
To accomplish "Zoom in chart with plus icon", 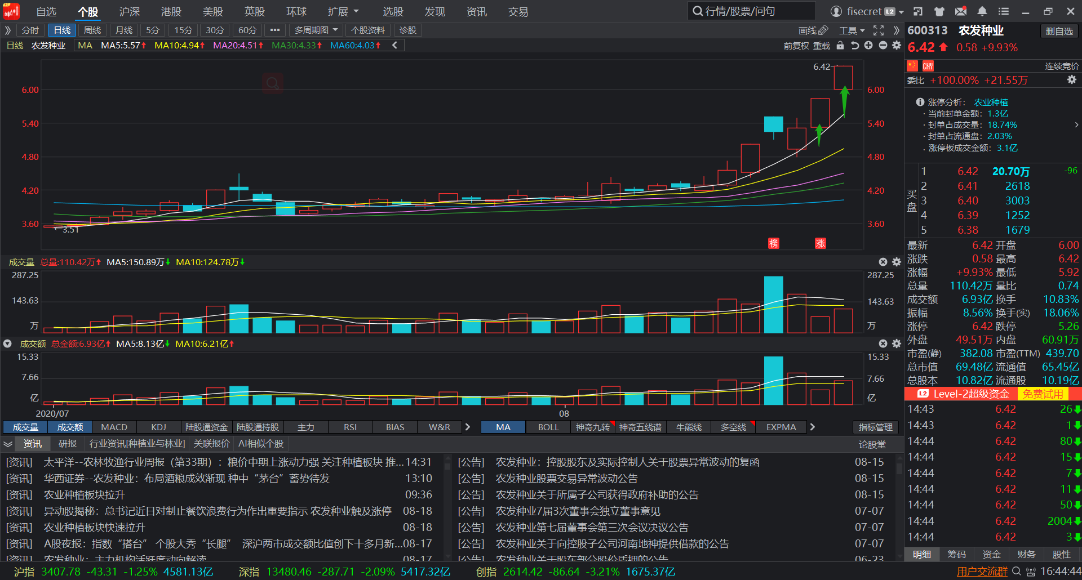I will coord(868,46).
